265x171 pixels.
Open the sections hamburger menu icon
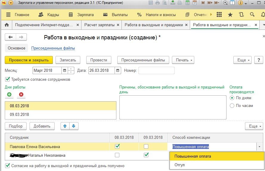(8, 15)
